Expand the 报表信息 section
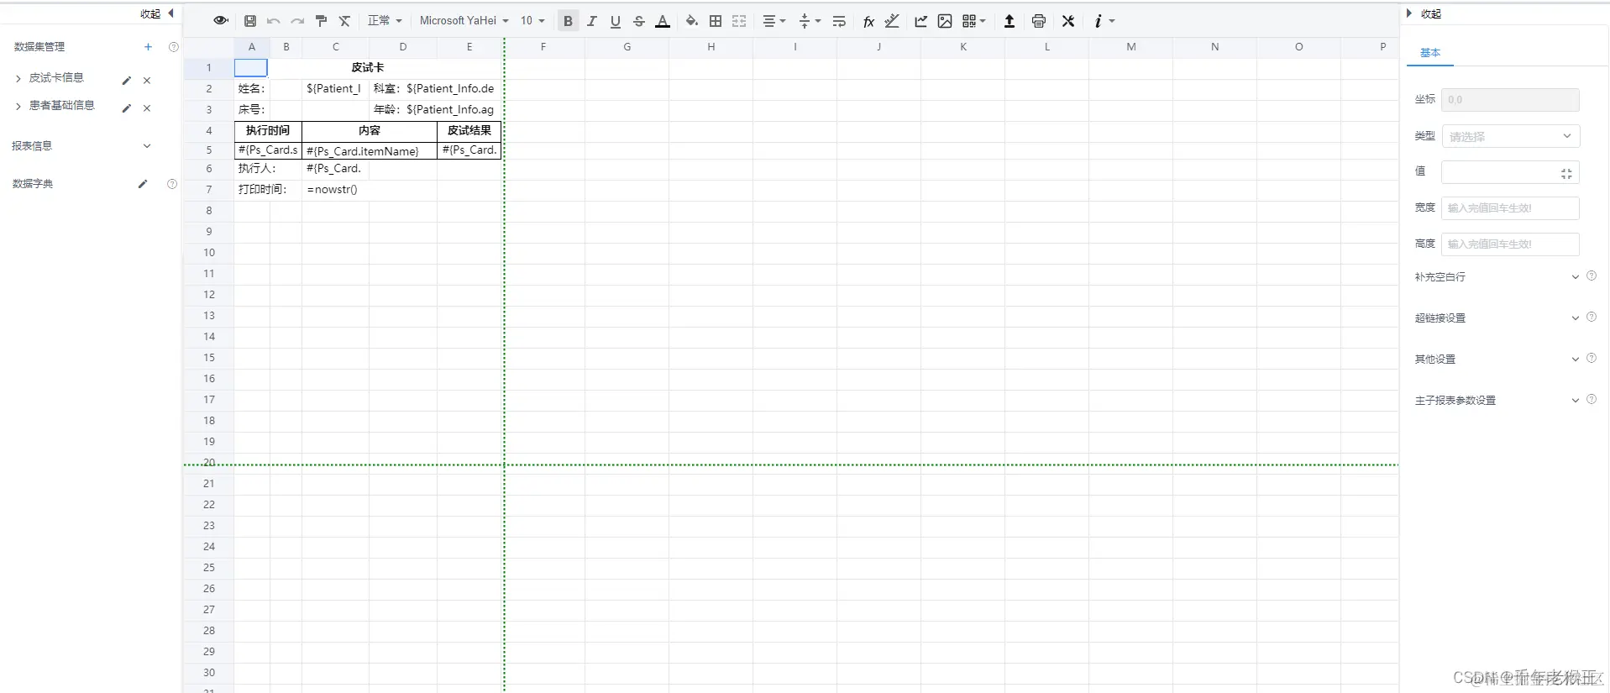Viewport: 1610px width, 693px height. point(147,146)
